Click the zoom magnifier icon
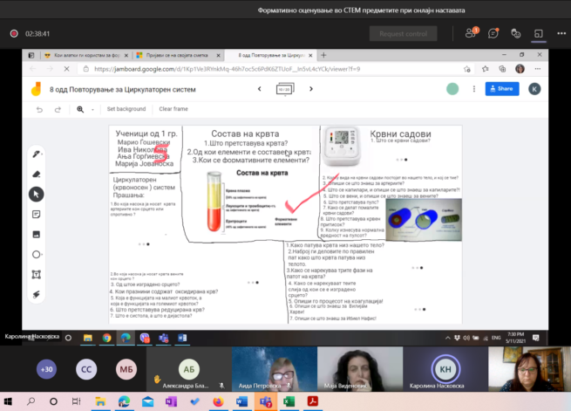Image resolution: width=571 pixels, height=411 pixels. [80, 109]
